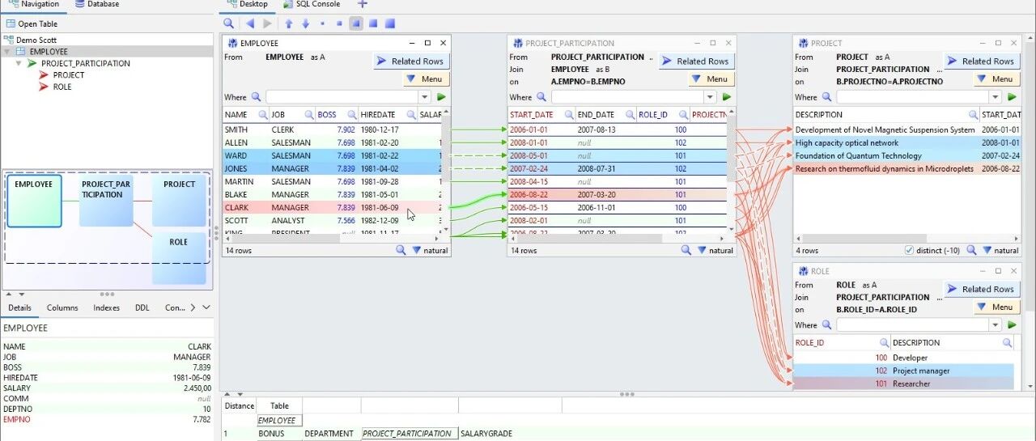Select the largest layout size square icon
Image resolution: width=1036 pixels, height=441 pixels.
point(390,23)
